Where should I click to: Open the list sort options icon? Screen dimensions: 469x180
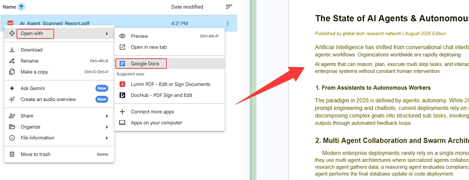[229, 7]
